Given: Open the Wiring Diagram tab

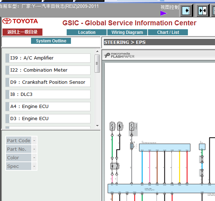Looking at the screenshot, I should (x=127, y=32).
